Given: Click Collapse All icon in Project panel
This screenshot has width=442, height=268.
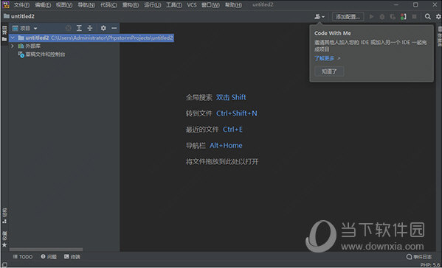Looking at the screenshot, I should 89,28.
